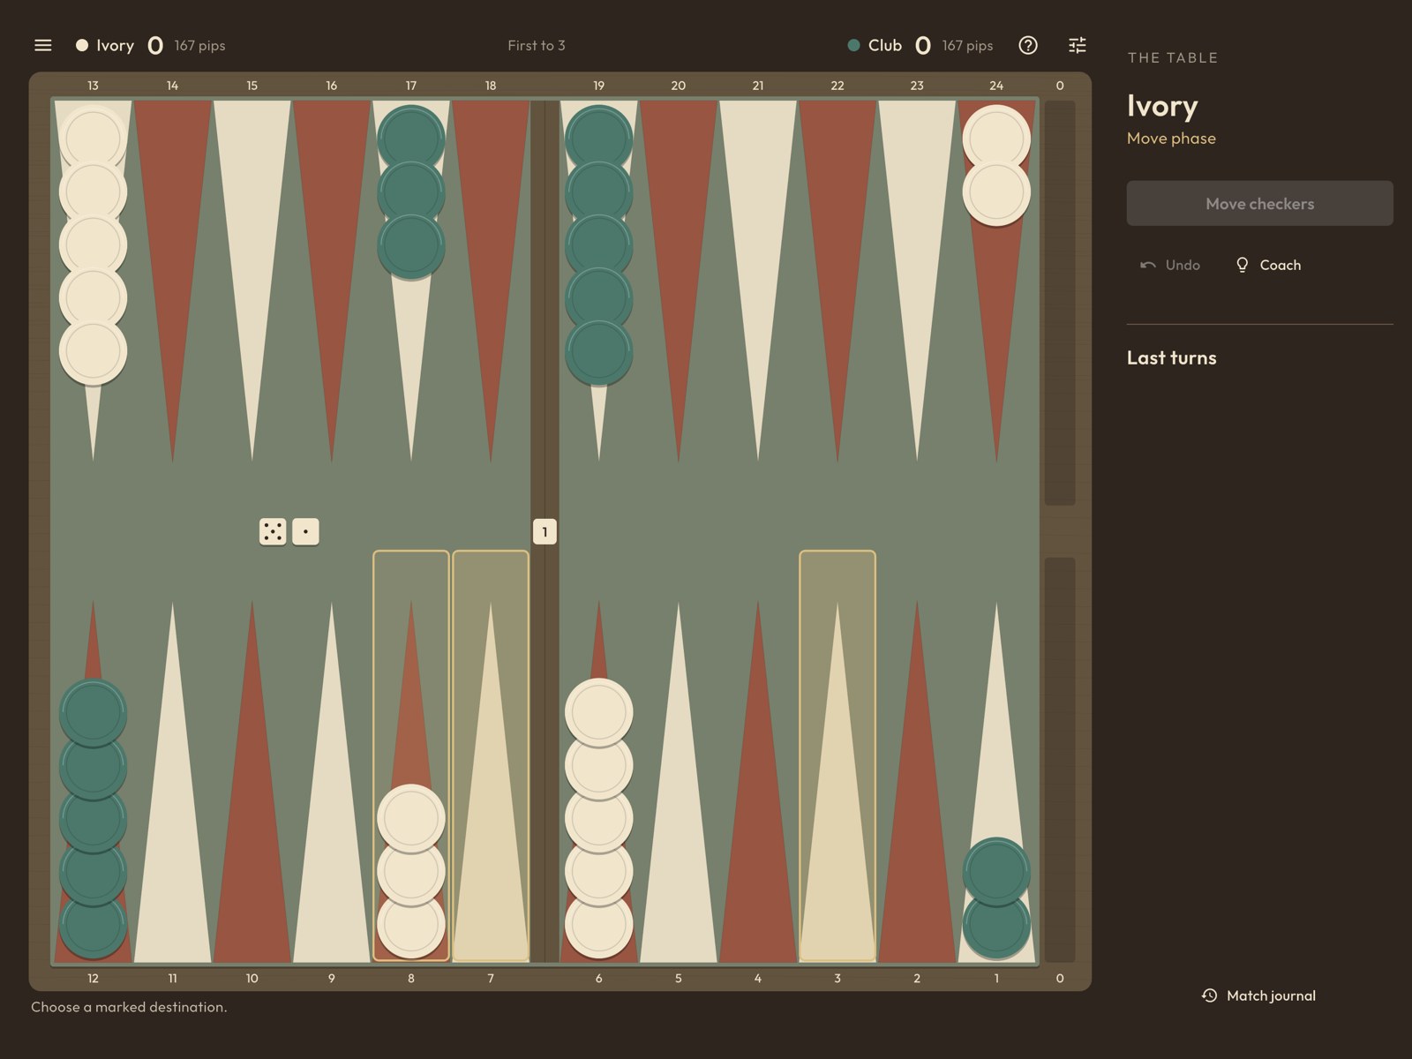The height and width of the screenshot is (1059, 1412).
Task: Select highlighted destination point 7
Action: click(x=491, y=755)
